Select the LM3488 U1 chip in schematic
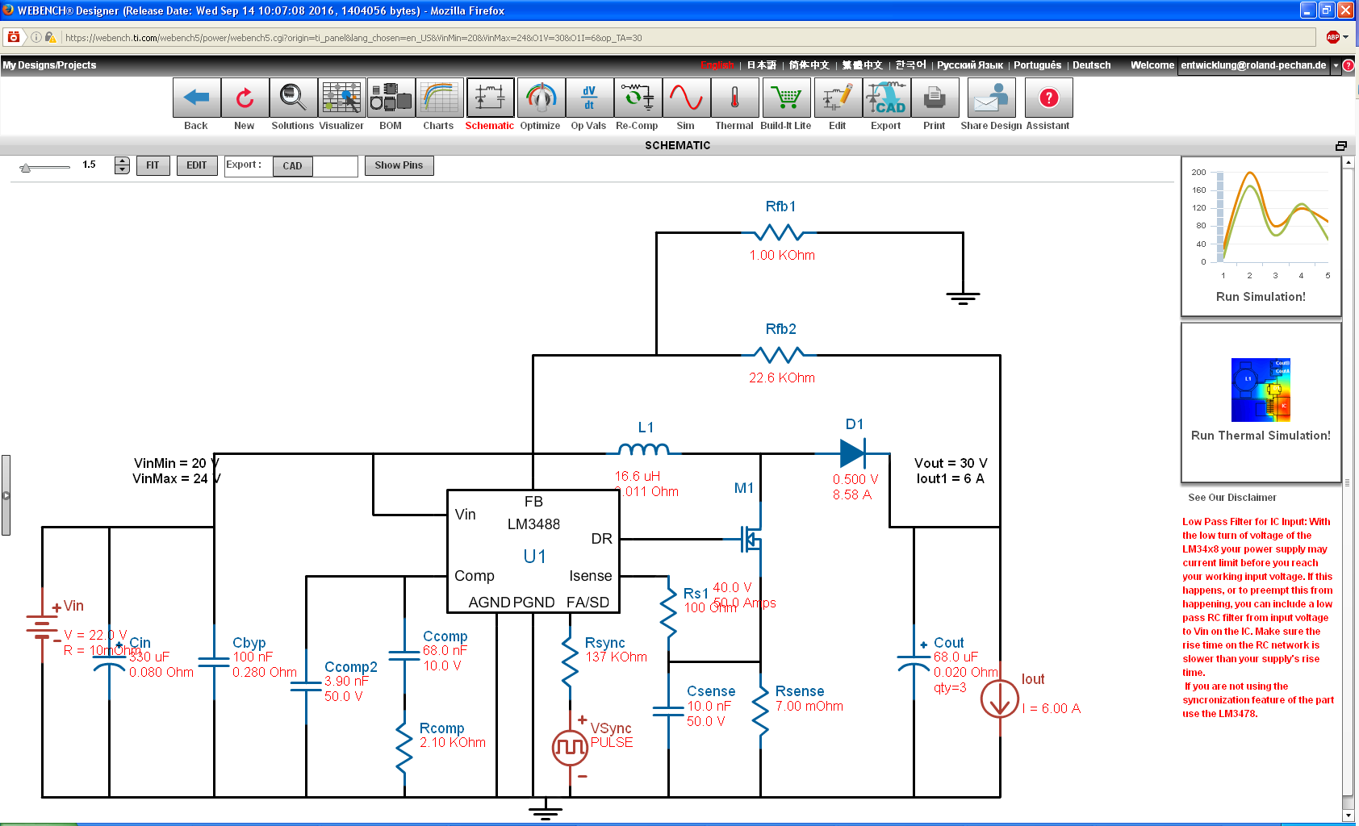 [x=533, y=551]
